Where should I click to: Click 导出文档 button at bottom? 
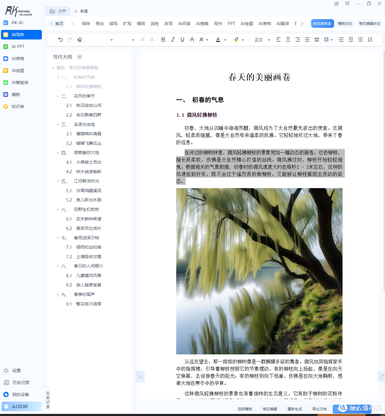click(319, 409)
